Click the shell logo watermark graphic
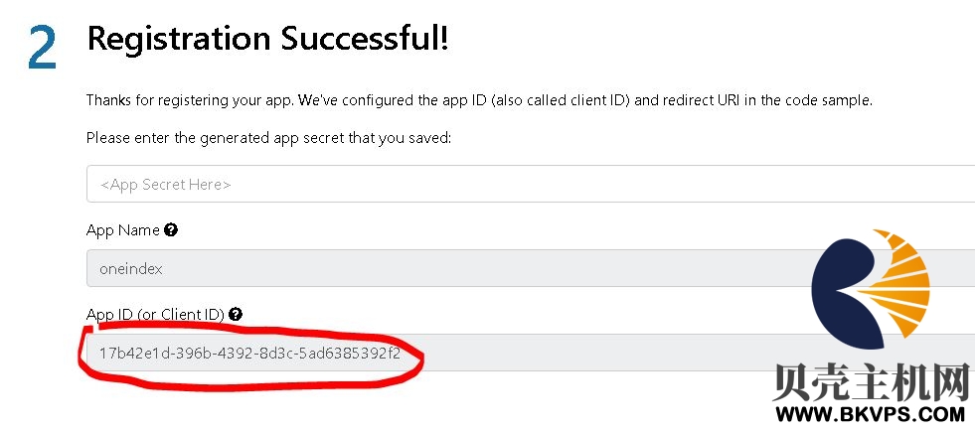 pos(871,289)
